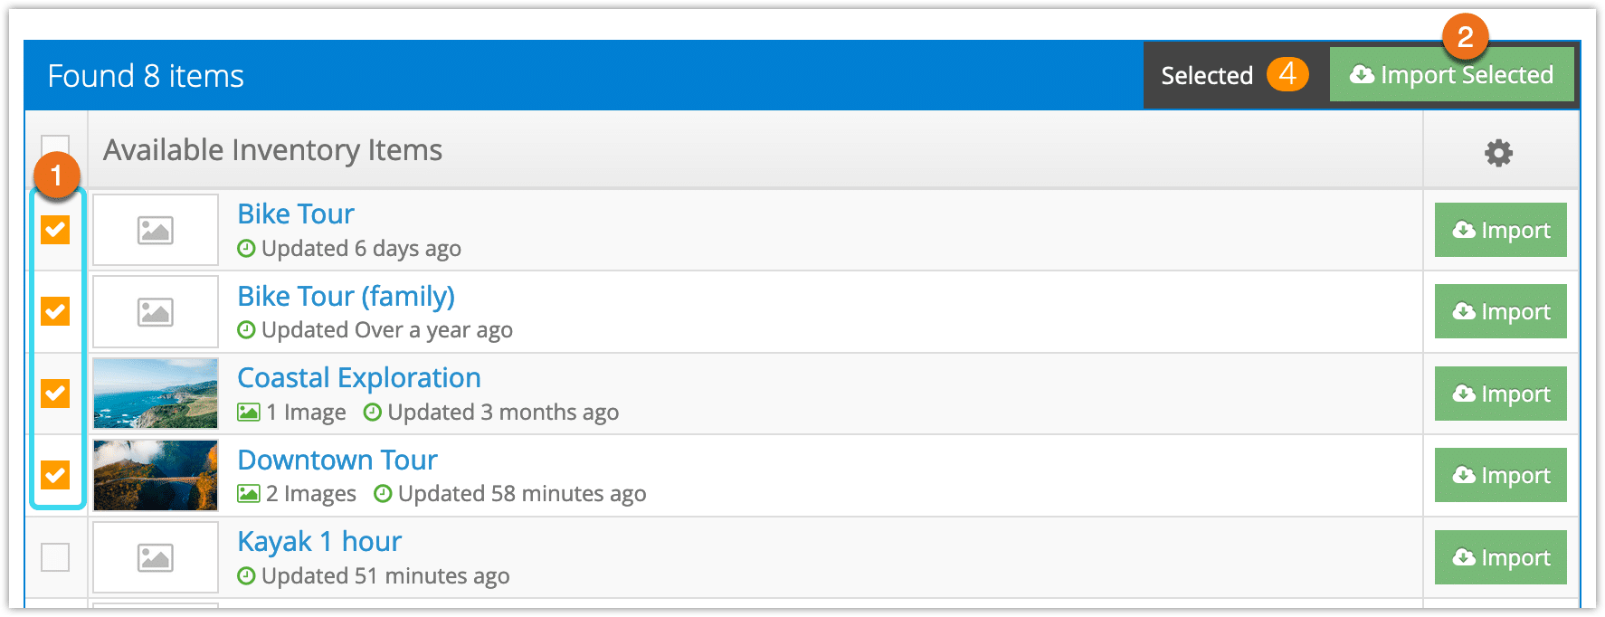This screenshot has width=1605, height=617.
Task: Check the Kayak 1 hour checkbox
Action: 55,557
